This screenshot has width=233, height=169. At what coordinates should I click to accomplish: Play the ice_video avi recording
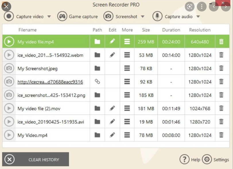click(x=9, y=122)
